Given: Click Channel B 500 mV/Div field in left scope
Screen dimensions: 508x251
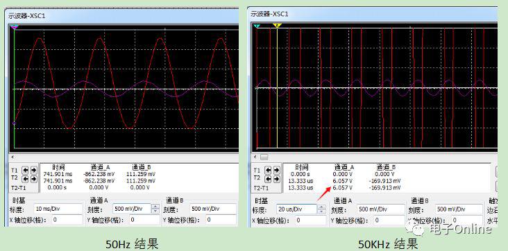Looking at the screenshot, I should [212, 209].
